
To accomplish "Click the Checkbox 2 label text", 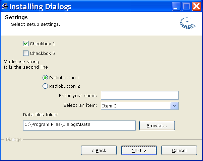I will click(43, 54).
